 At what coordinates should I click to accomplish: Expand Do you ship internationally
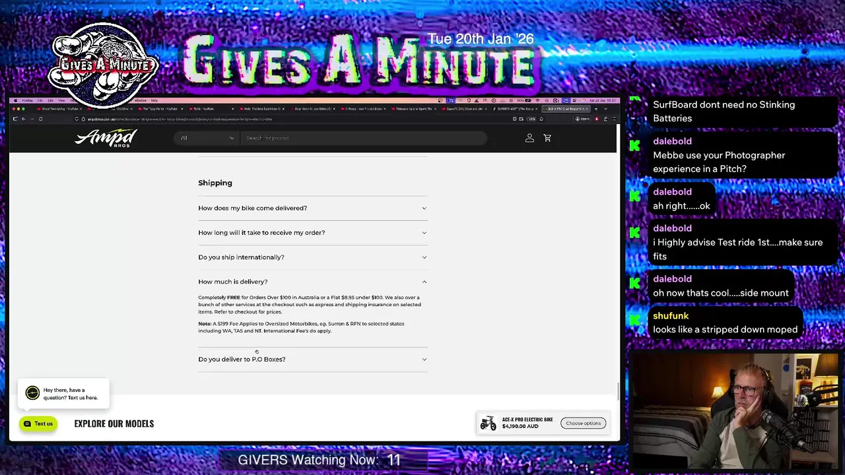tap(313, 257)
